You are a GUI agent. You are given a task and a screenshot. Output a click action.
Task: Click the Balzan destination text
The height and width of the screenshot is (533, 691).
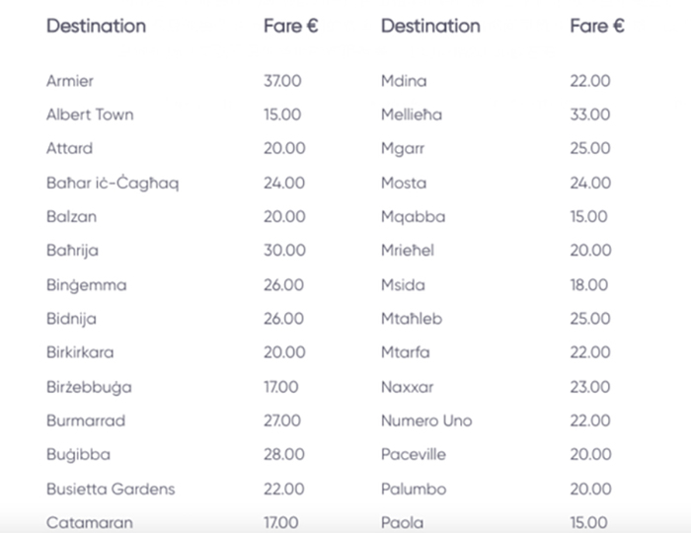[x=71, y=217]
